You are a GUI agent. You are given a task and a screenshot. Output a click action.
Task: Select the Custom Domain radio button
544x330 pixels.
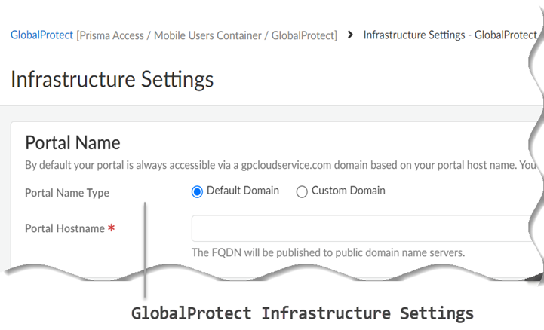point(302,192)
